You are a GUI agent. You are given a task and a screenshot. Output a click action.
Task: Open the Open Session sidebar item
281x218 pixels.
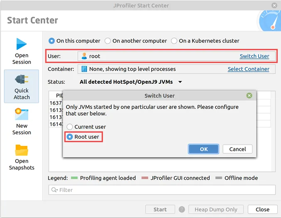[22, 51]
